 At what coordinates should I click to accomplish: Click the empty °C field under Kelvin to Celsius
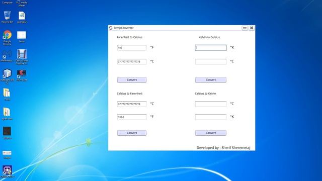click(211, 61)
